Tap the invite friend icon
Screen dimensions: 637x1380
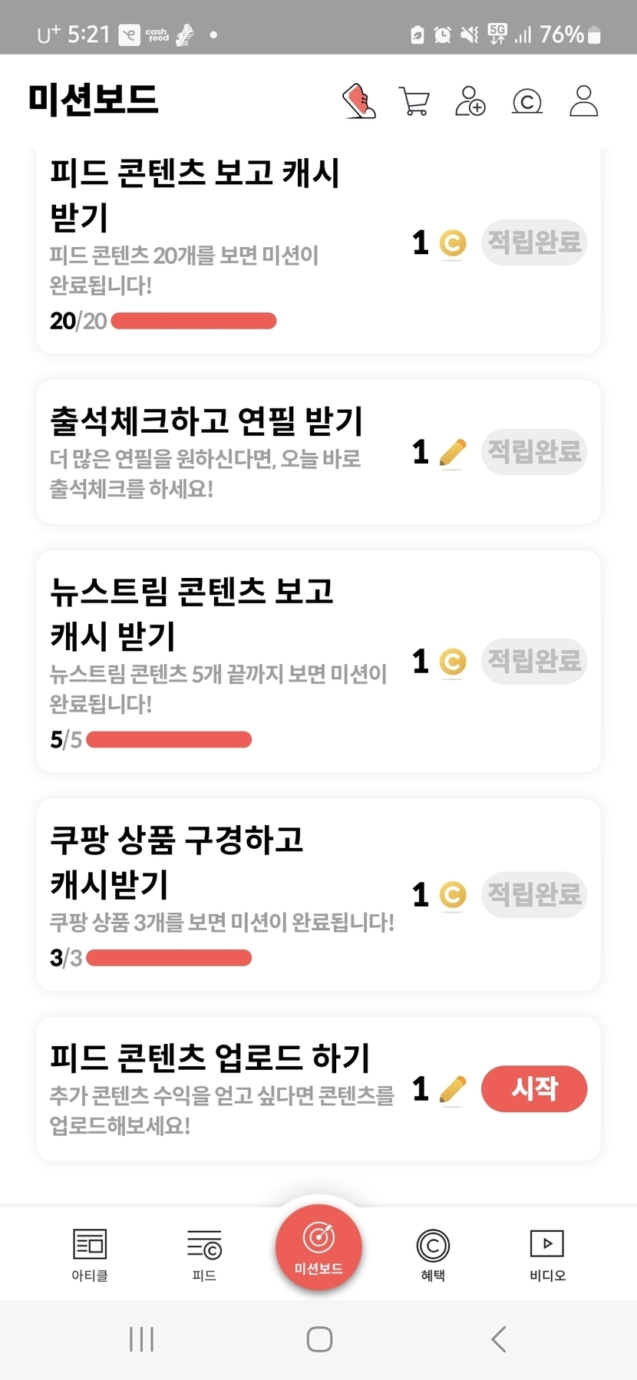pyautogui.click(x=470, y=101)
